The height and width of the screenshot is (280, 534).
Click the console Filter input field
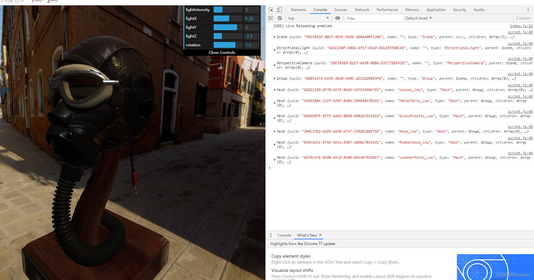coord(374,18)
